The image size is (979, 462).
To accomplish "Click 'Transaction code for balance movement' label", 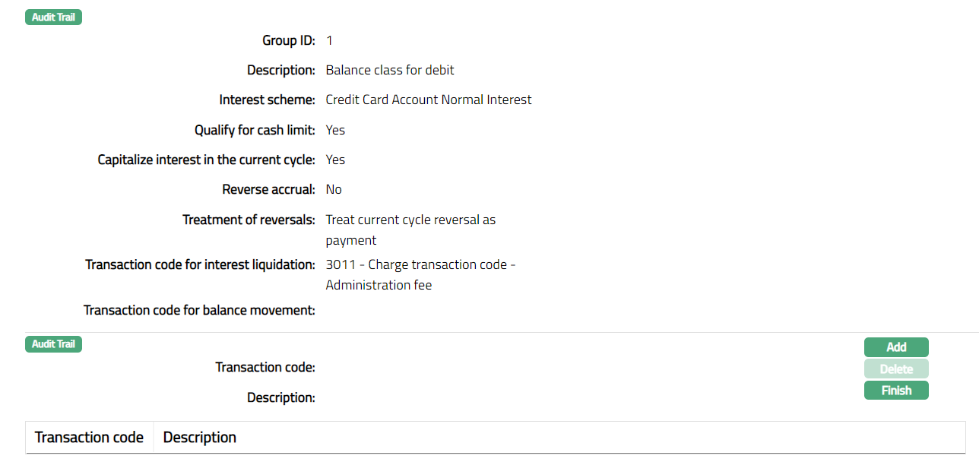I will pyautogui.click(x=199, y=310).
